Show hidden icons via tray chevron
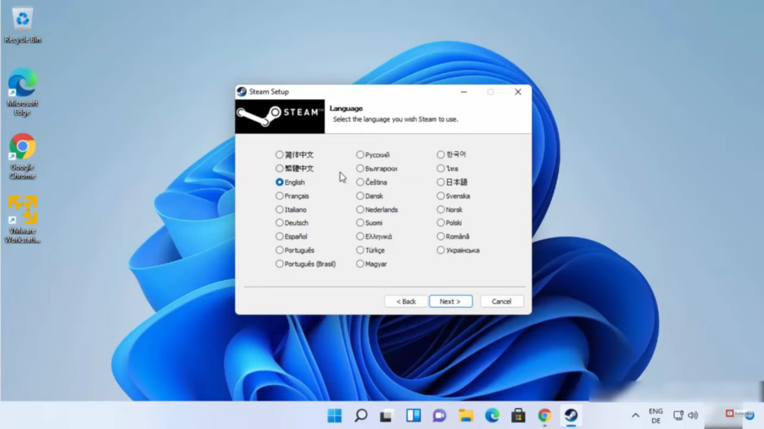Screen dimensions: 764x429 pos(635,416)
